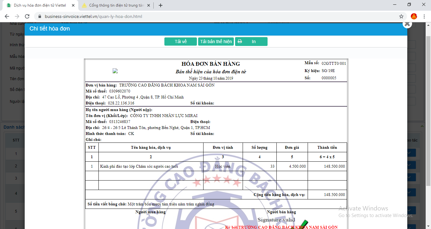Expand the action dropdown for row 2
Image resolution: width=431 pixels, height=229 pixels.
[410, 165]
